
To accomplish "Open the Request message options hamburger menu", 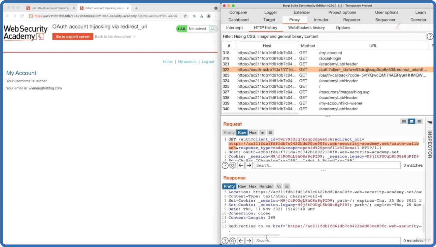I will pyautogui.click(x=270, y=132).
